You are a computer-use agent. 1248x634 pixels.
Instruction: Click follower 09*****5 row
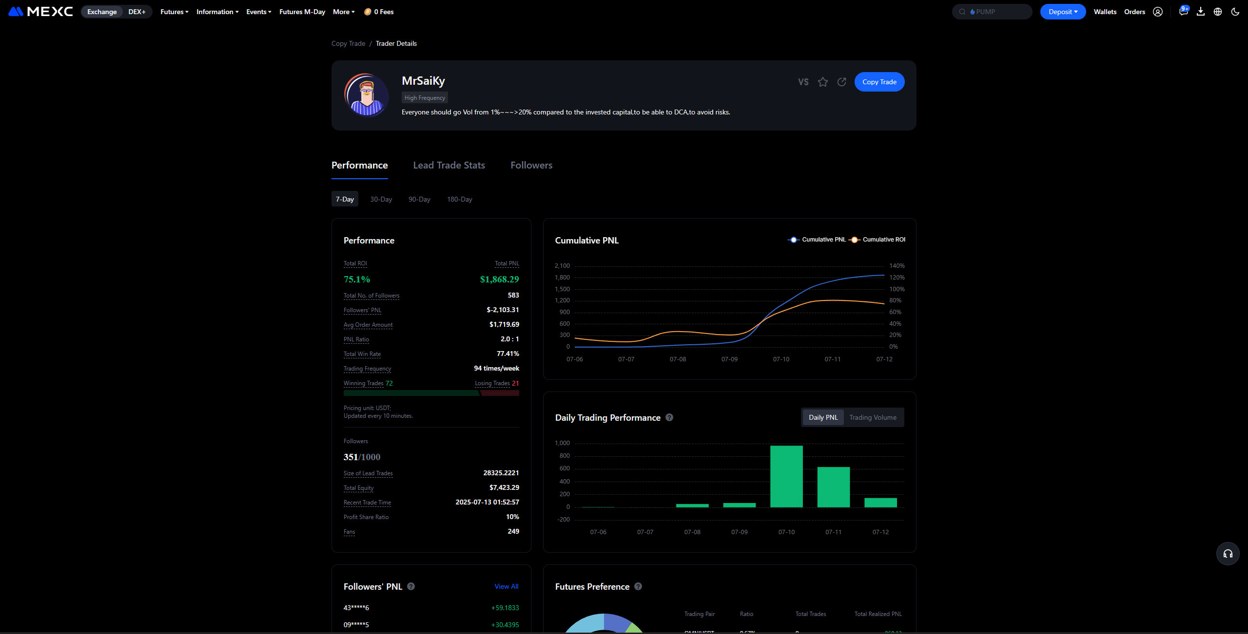point(431,625)
